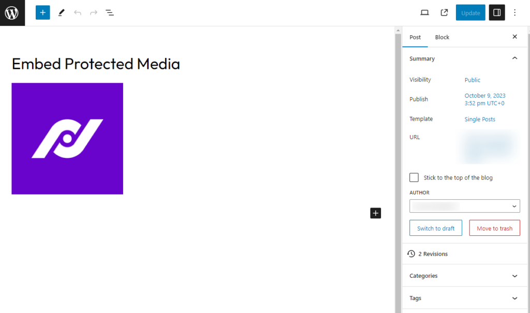Expand the Tags section
The image size is (530, 313).
[x=464, y=298]
